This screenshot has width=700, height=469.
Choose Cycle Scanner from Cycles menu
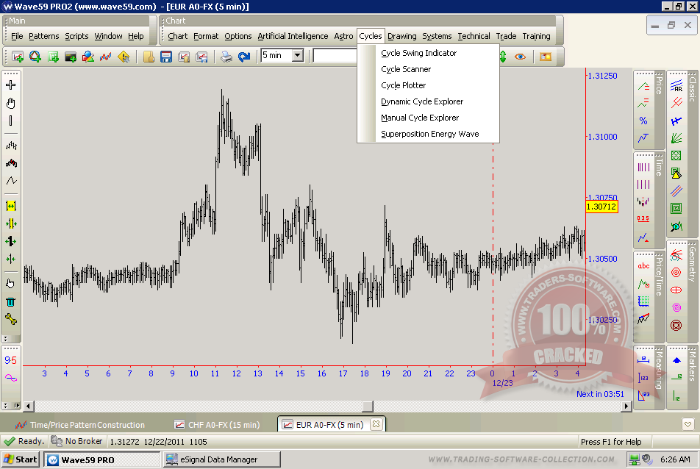(x=406, y=69)
